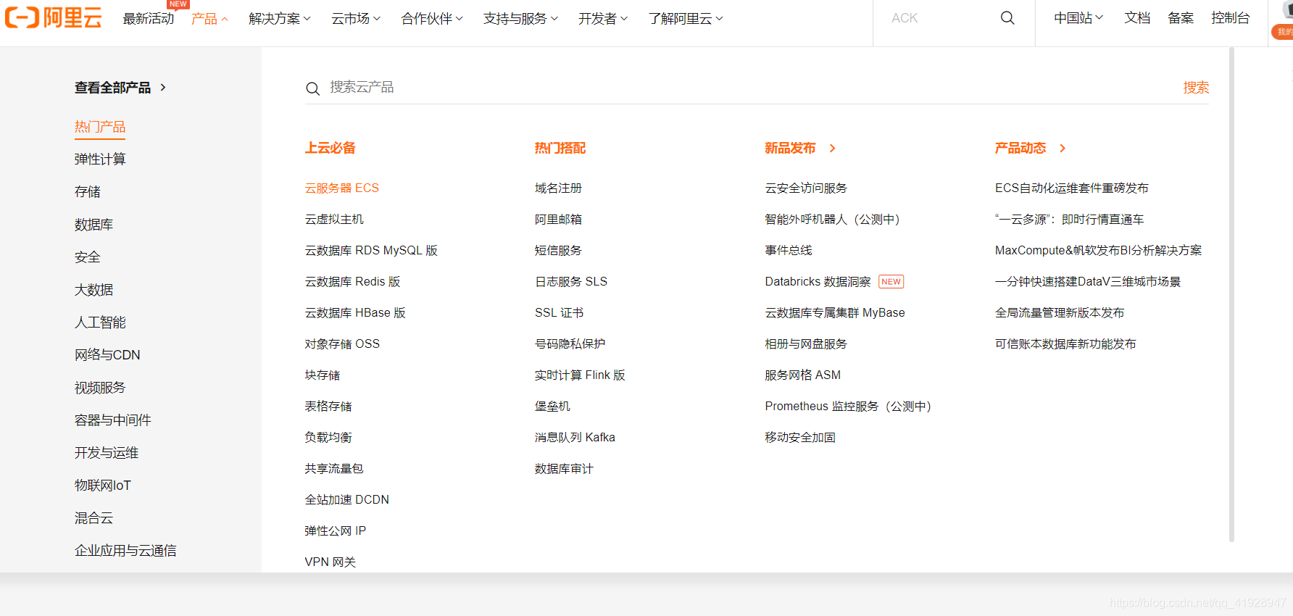Viewport: 1293px width, 616px height.
Task: Open 阿里邮箱 link
Action: 558,220
